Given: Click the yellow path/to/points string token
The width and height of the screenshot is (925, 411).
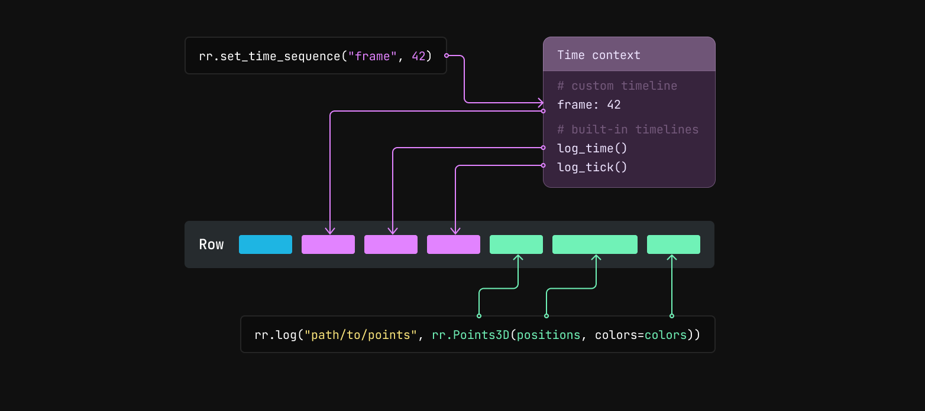Looking at the screenshot, I should tap(360, 334).
